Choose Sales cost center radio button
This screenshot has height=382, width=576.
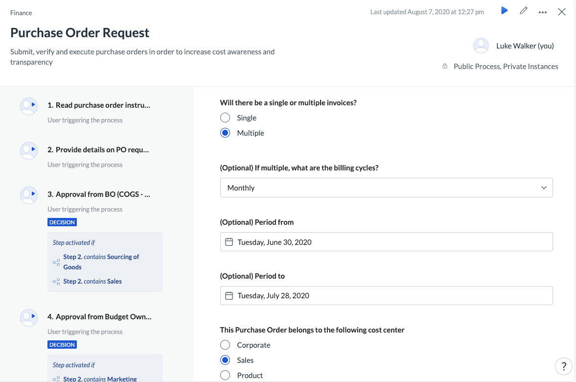(225, 360)
